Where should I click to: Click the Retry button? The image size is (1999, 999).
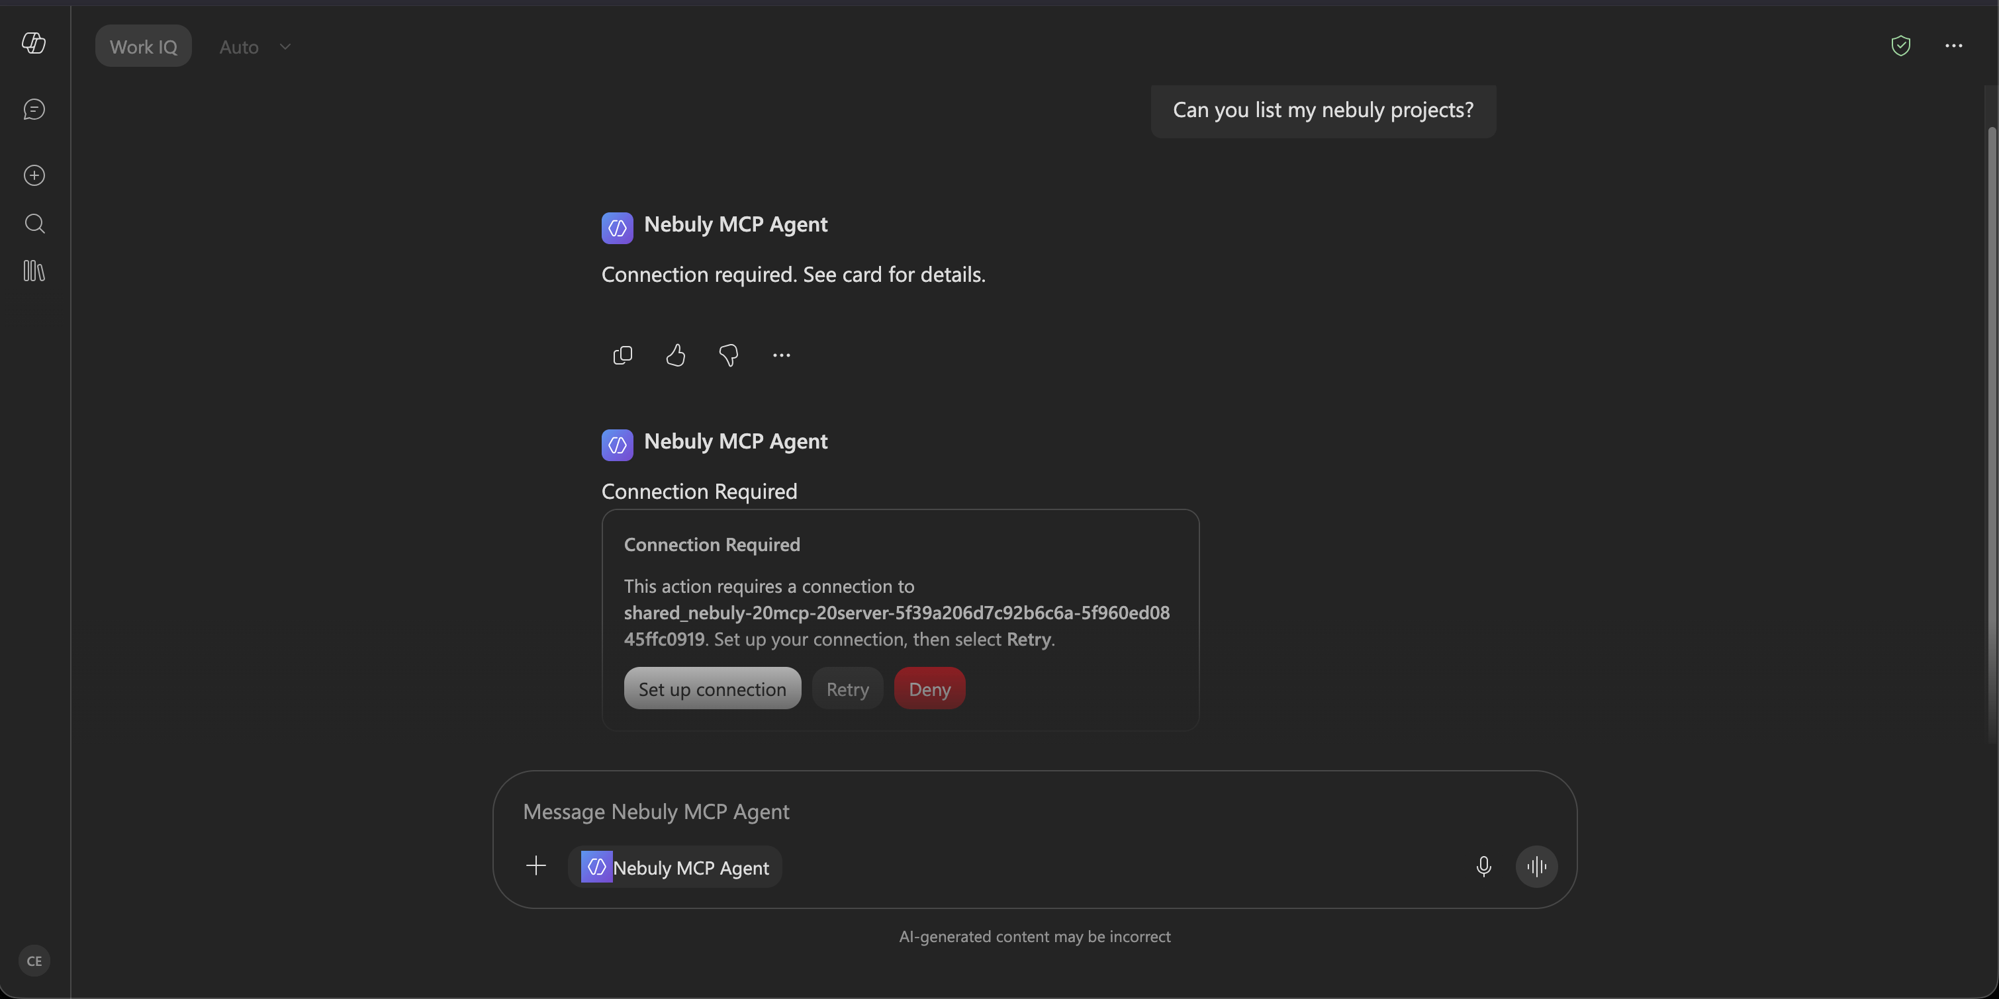[x=847, y=688]
